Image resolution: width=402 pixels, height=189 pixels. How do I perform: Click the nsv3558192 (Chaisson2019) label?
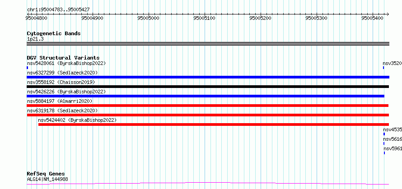pyautogui.click(x=61, y=82)
